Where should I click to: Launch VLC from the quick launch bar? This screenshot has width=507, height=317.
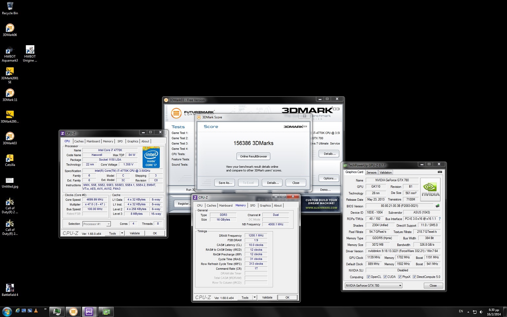[x=36, y=311]
